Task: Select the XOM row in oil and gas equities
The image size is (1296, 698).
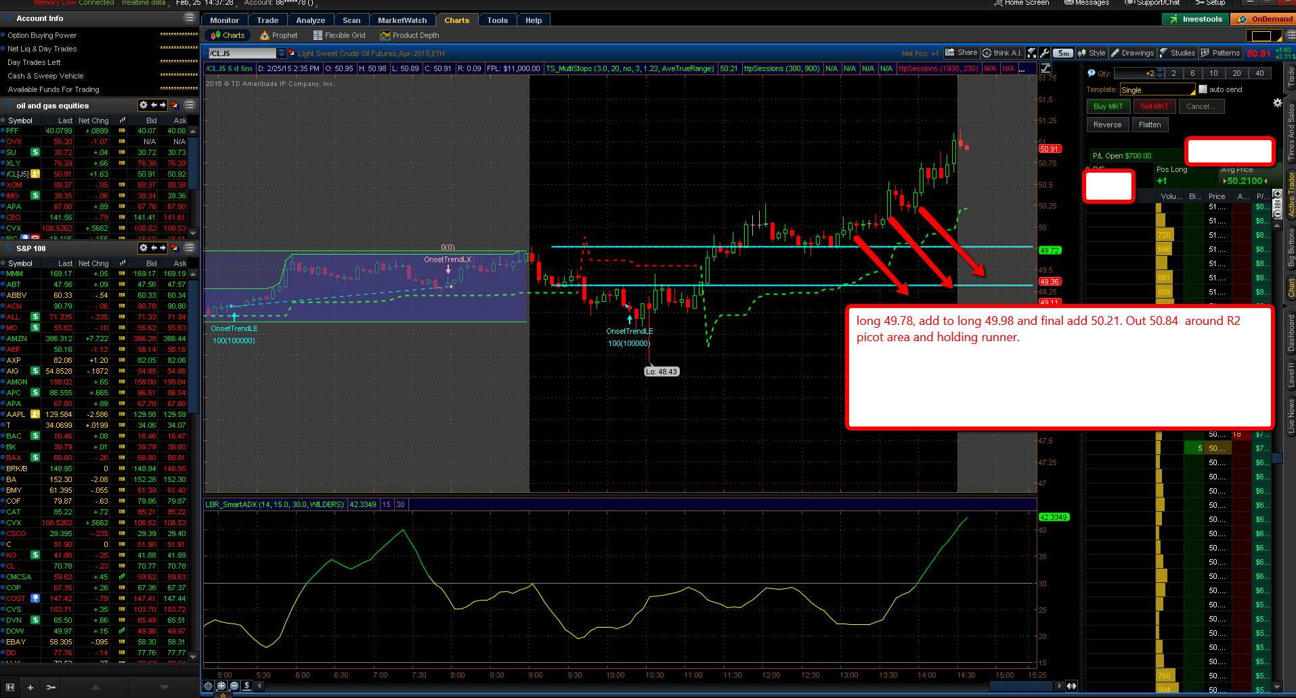Action: click(x=95, y=185)
